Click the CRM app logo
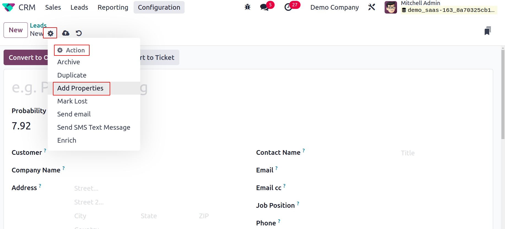Viewport: 505px width, 229px height. pyautogui.click(x=8, y=7)
